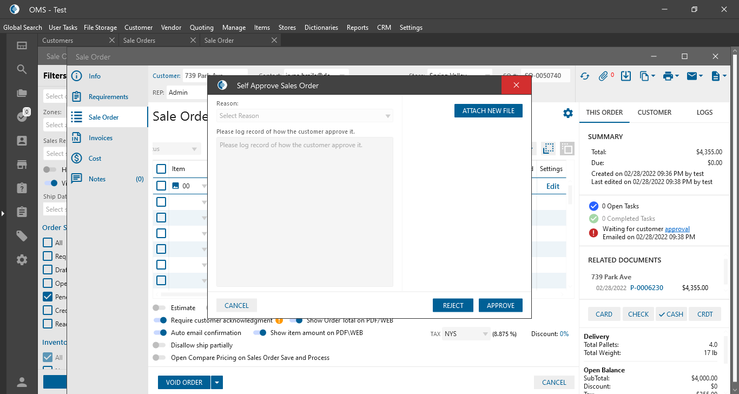Toggle Open Compare Pricing on Sales Order switch

159,358
